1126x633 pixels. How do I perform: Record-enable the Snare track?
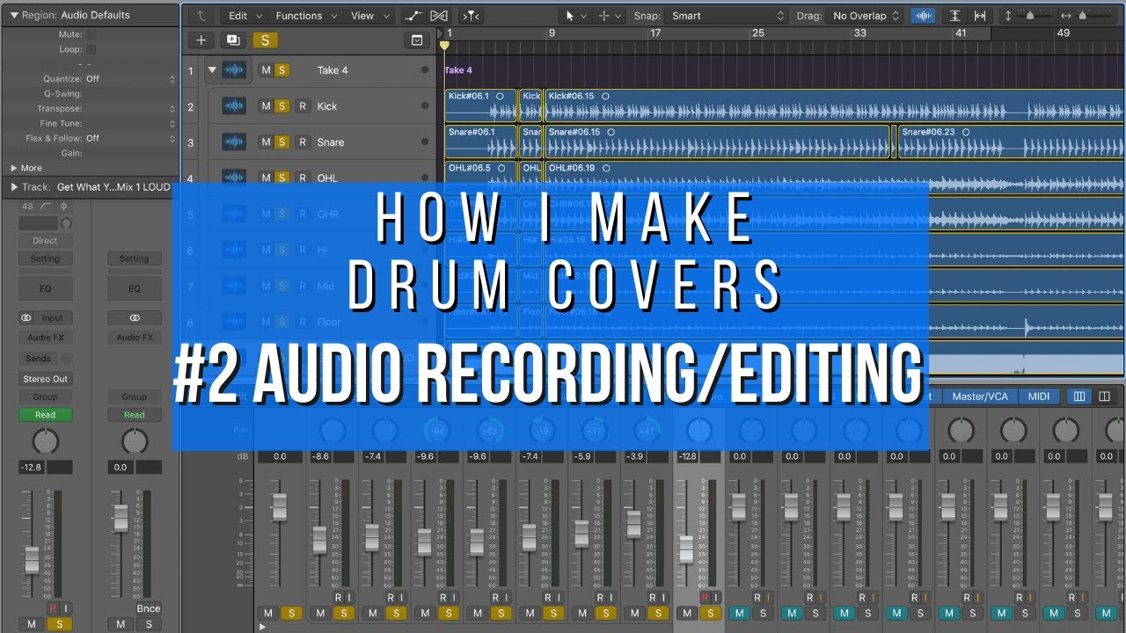pyautogui.click(x=302, y=142)
